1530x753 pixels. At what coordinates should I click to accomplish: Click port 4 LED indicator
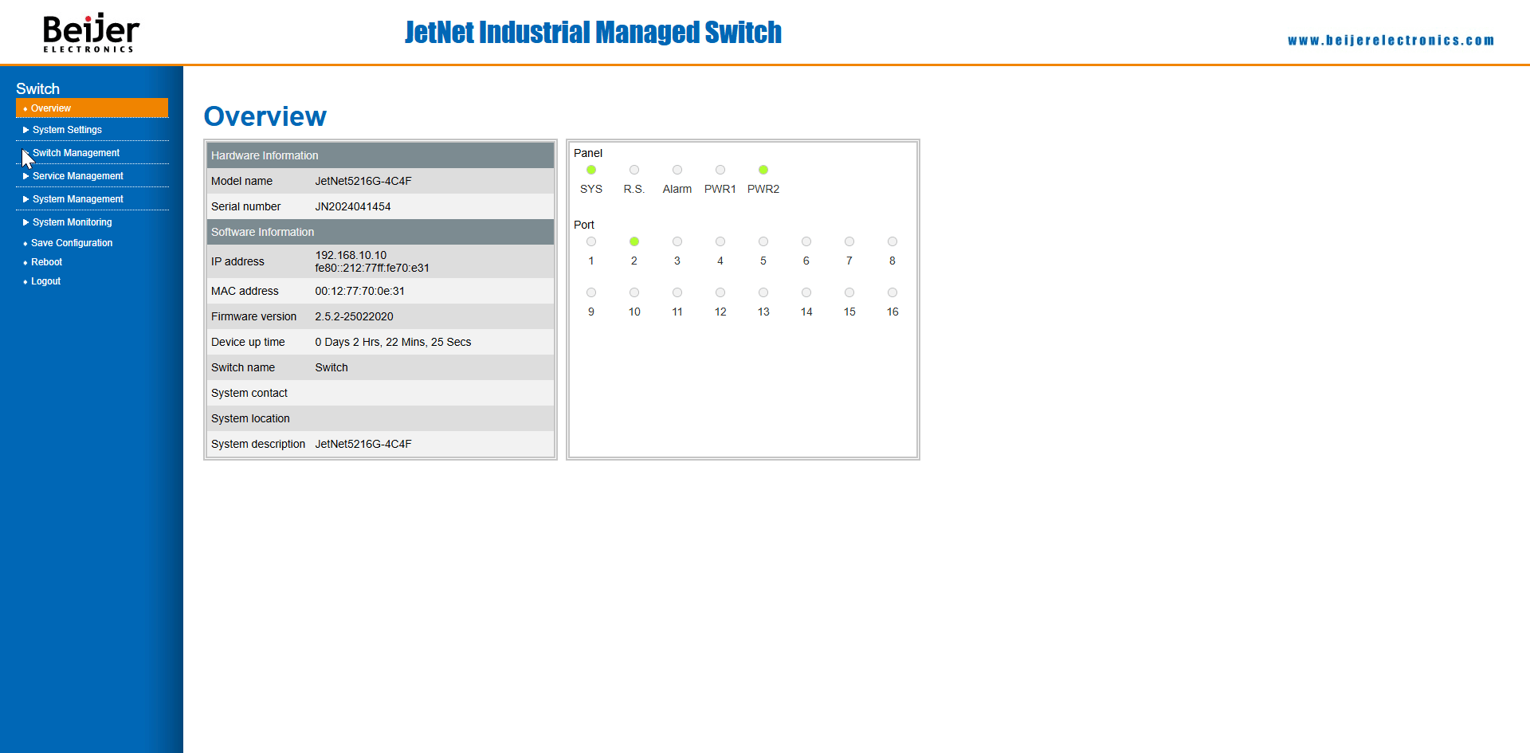coord(720,241)
